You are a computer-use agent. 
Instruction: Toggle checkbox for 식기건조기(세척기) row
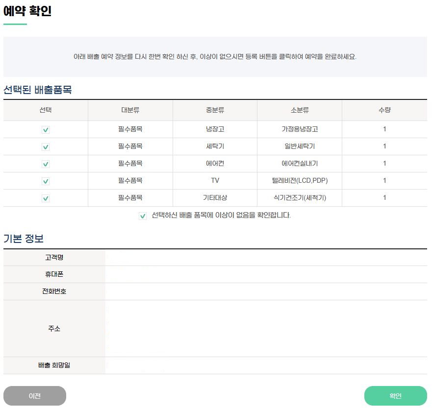(x=46, y=198)
